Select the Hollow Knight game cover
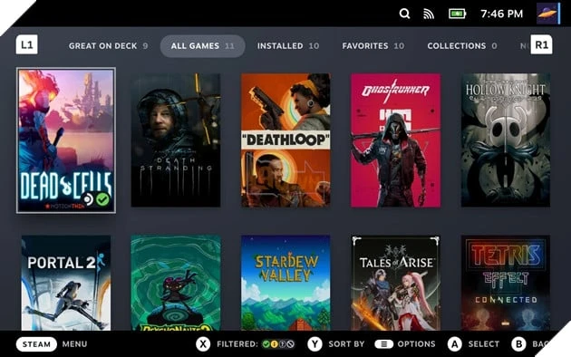The height and width of the screenshot is (357, 571). [506, 140]
